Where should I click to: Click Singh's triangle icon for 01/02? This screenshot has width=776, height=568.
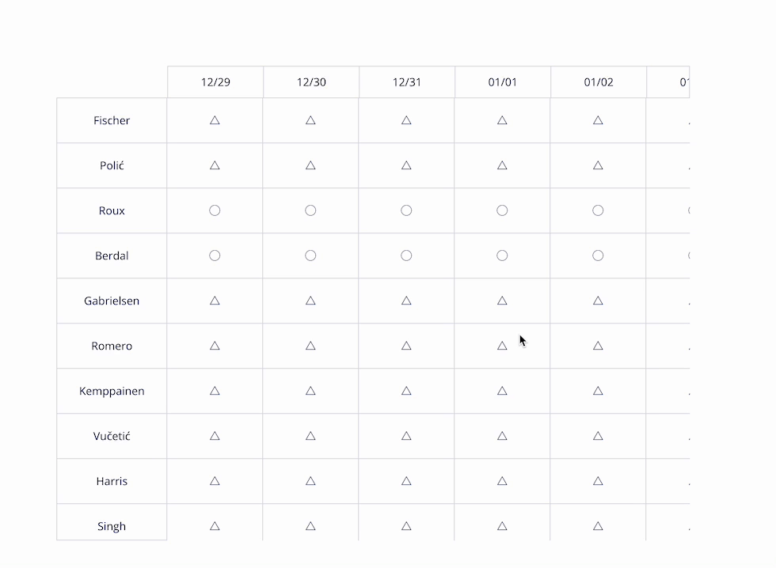(598, 526)
